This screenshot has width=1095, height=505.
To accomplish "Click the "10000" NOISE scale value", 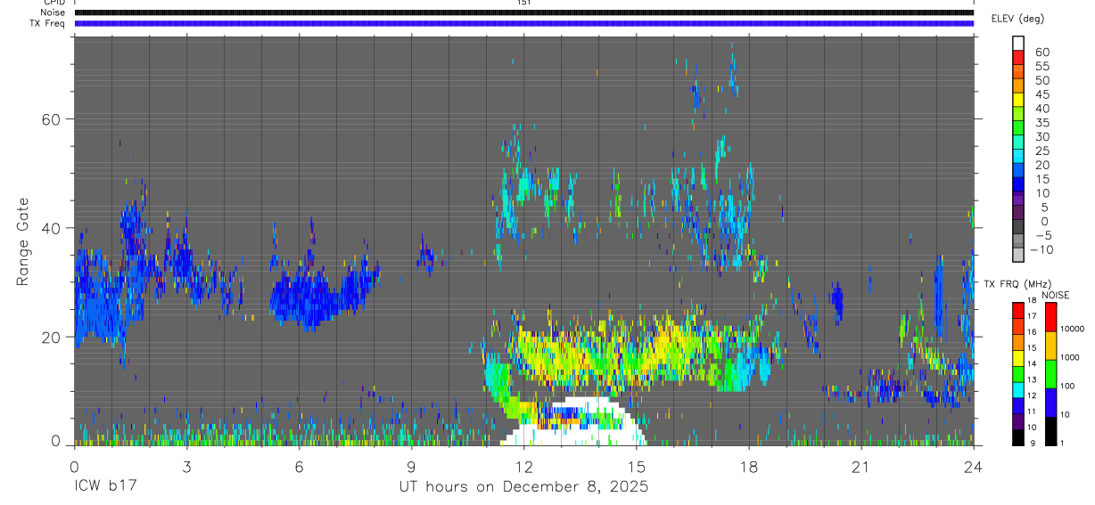I will click(x=1071, y=329).
